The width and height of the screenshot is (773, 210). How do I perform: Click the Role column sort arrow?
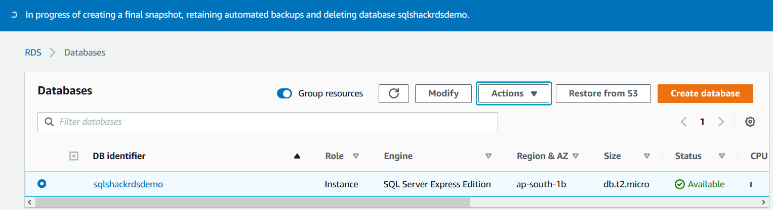355,156
